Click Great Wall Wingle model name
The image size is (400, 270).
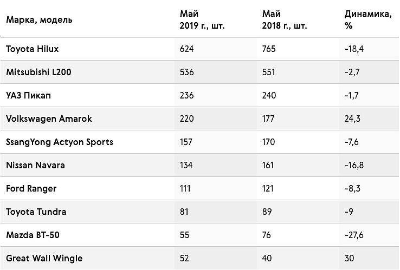click(x=44, y=259)
